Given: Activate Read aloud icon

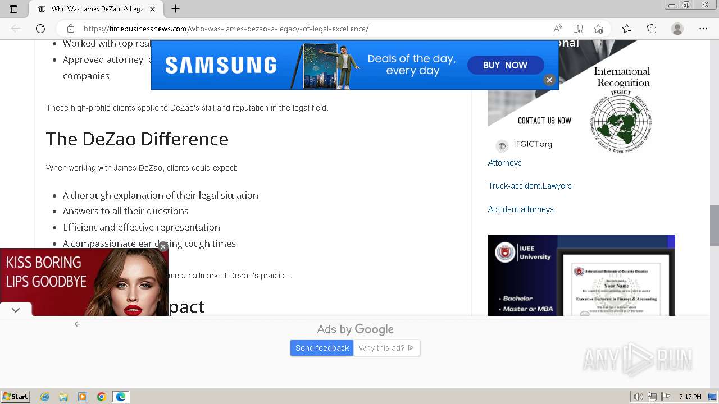Looking at the screenshot, I should 558,29.
